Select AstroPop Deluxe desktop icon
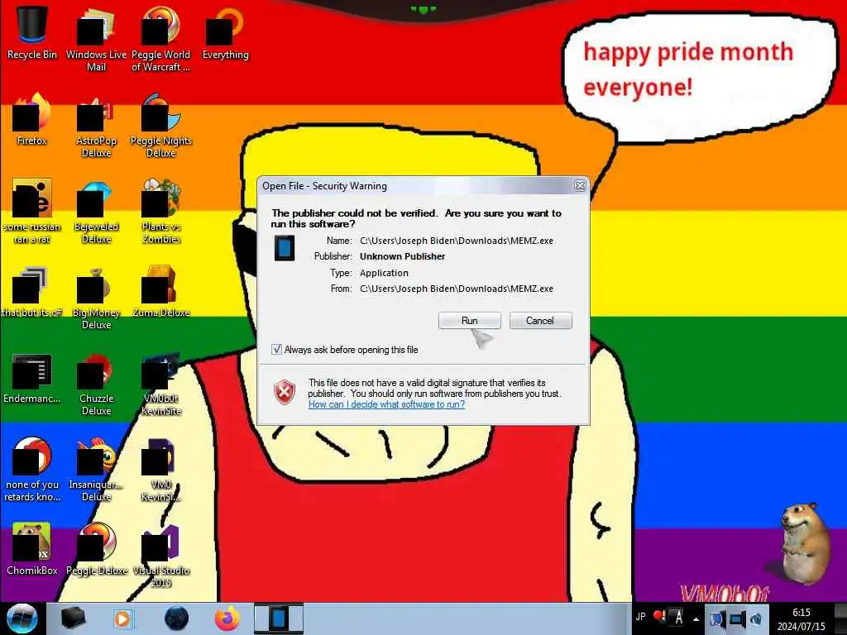The width and height of the screenshot is (847, 635). tap(96, 126)
